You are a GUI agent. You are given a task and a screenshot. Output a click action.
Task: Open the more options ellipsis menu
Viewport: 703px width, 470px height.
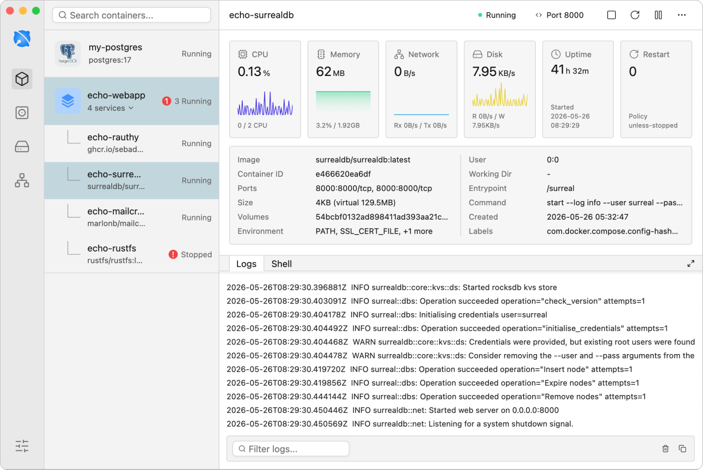click(682, 15)
